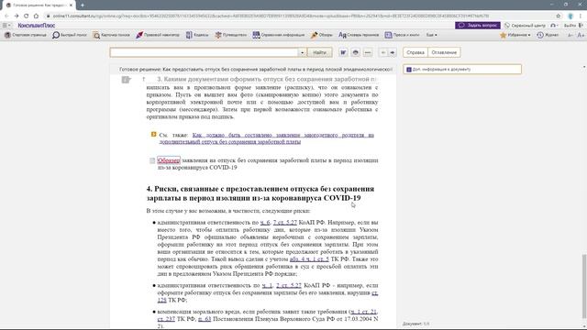Open the ч. 6 link
The width and height of the screenshot is (587, 330).
point(265,222)
